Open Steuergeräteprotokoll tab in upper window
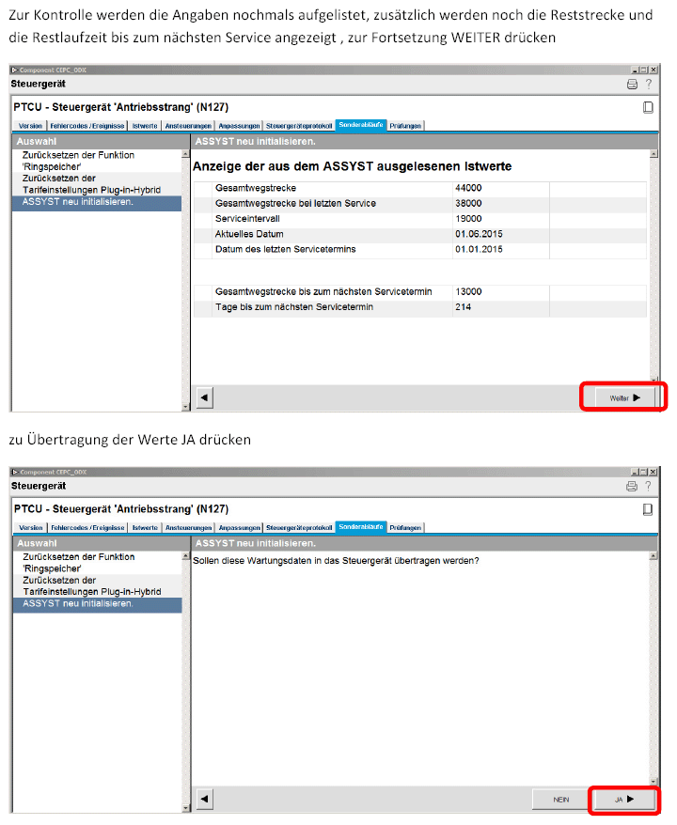The image size is (677, 825). tap(298, 126)
